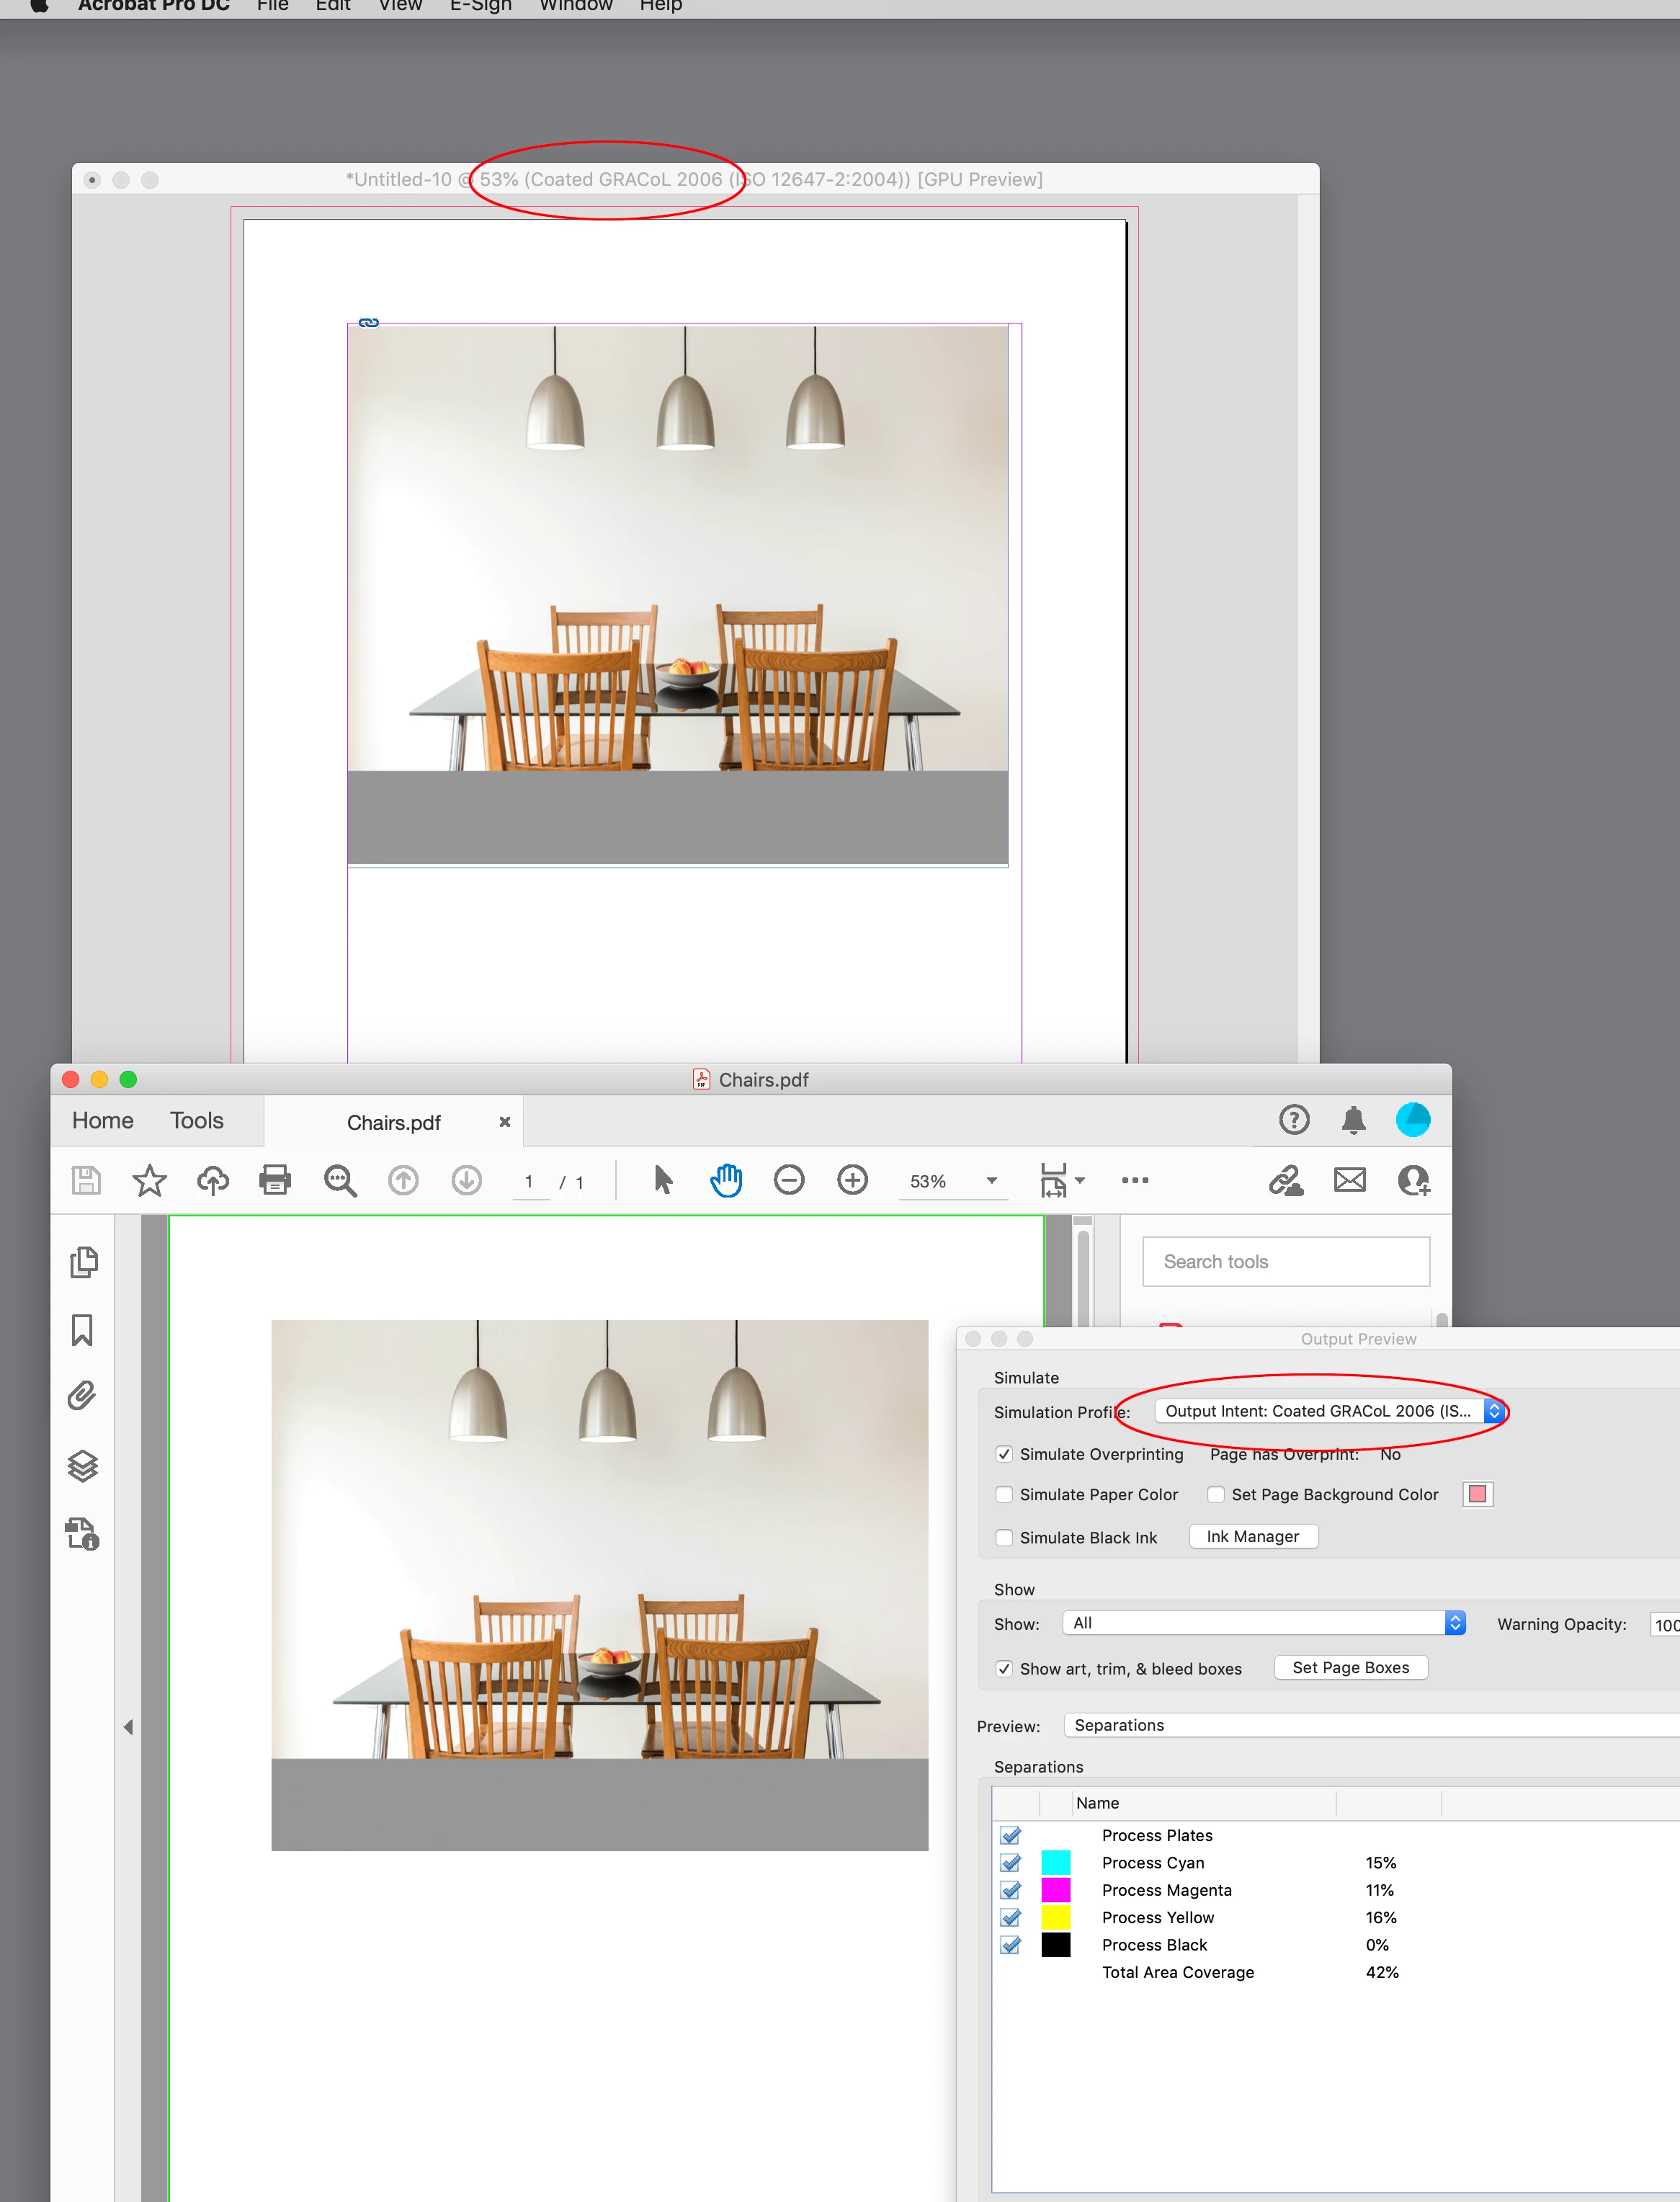Image resolution: width=1680 pixels, height=2202 pixels.
Task: Click the Ink Manager button
Action: (x=1252, y=1536)
